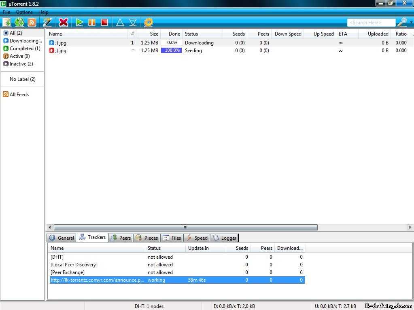The height and width of the screenshot is (310, 414).
Task: Sort torrents by Done column header
Action: coord(171,34)
